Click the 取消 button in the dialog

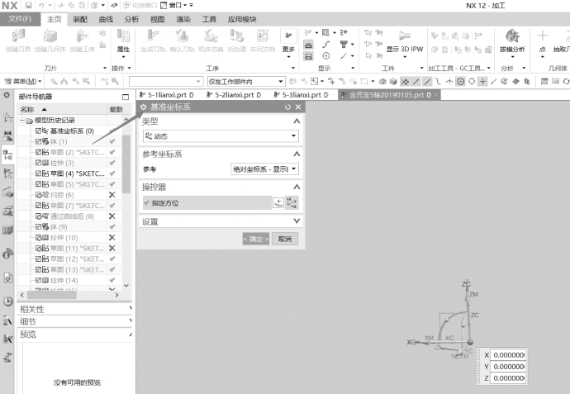(285, 239)
